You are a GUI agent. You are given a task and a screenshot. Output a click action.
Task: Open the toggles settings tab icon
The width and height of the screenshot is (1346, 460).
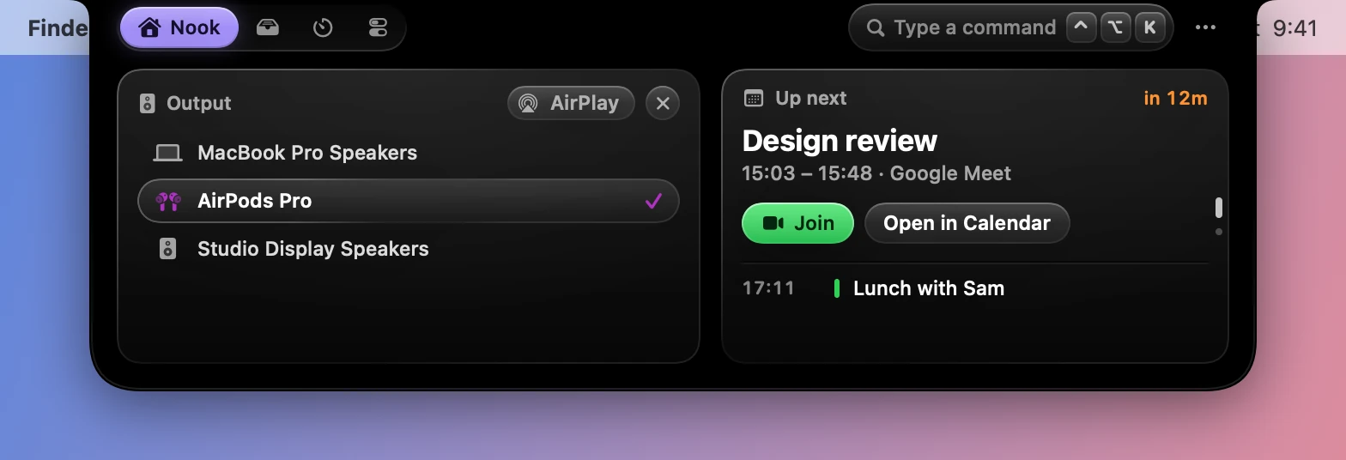pyautogui.click(x=378, y=27)
